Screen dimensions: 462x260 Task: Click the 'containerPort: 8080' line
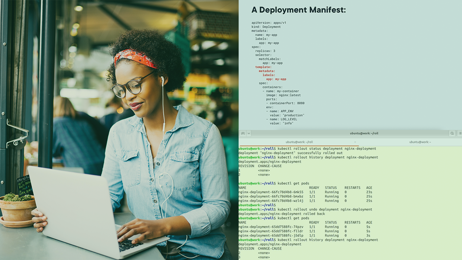tap(285, 103)
